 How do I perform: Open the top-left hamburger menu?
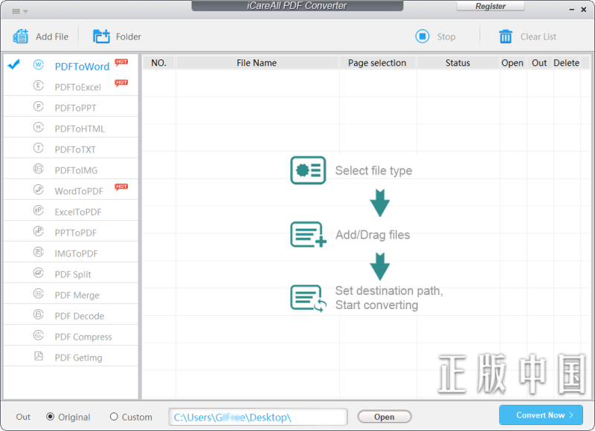20,11
